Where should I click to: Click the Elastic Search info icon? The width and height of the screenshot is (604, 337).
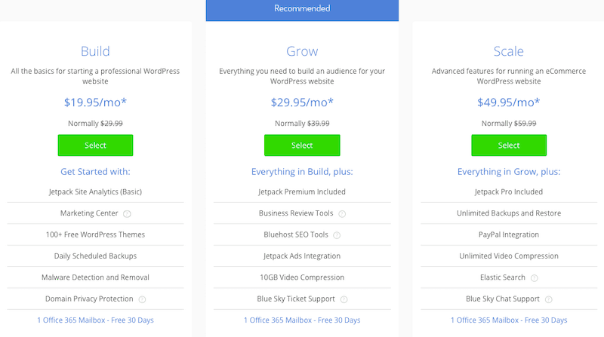click(x=534, y=277)
